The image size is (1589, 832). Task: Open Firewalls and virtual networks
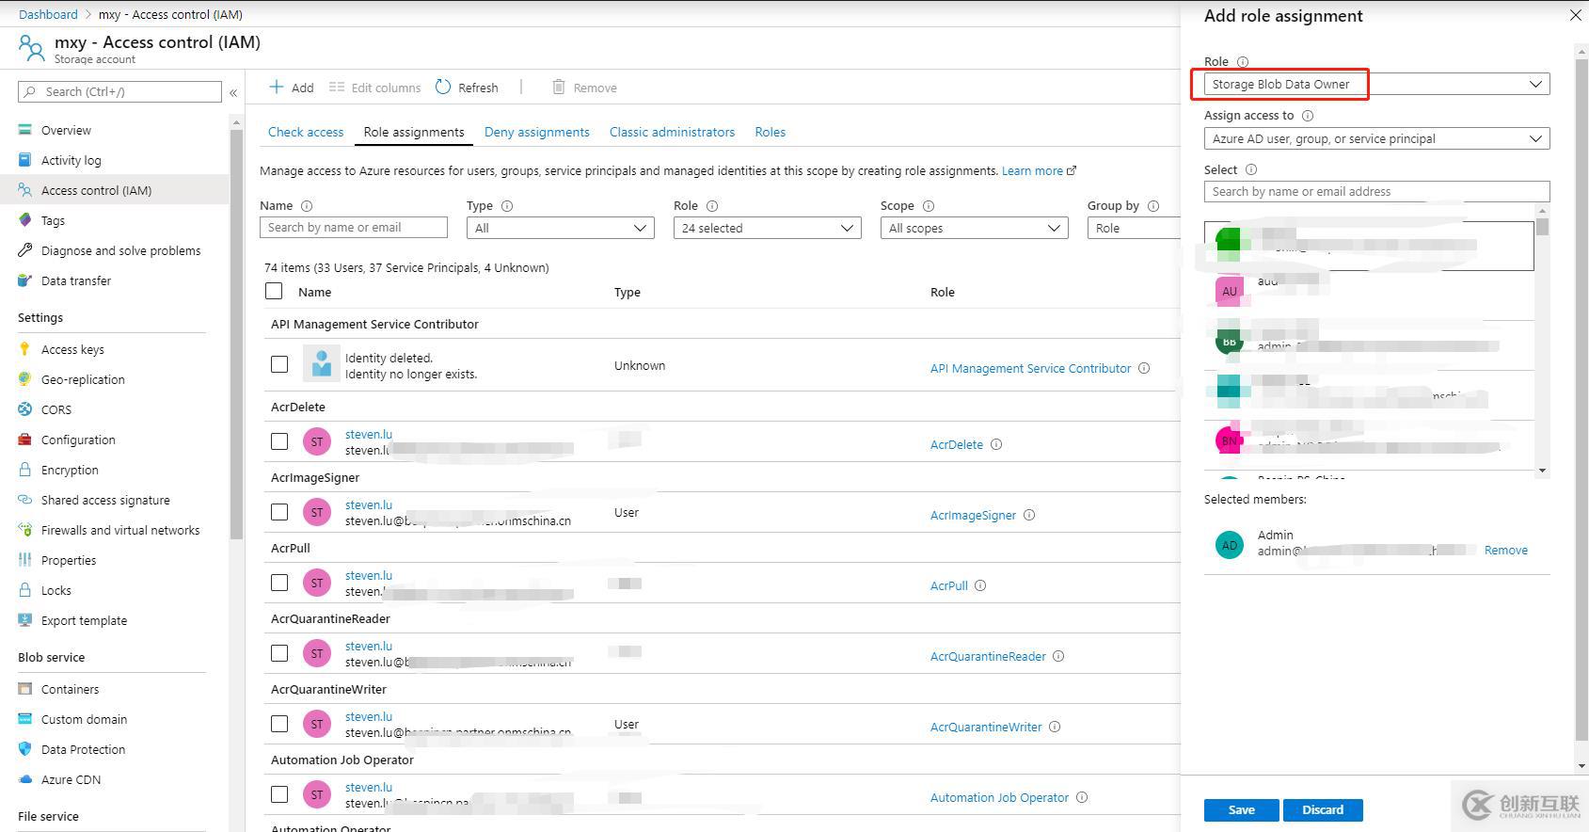click(x=120, y=530)
